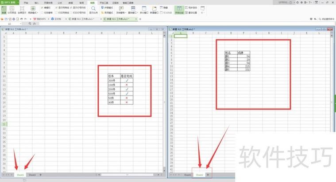
Task: Open the Name Box dropdown for A1
Action: pyautogui.click(x=20, y=24)
